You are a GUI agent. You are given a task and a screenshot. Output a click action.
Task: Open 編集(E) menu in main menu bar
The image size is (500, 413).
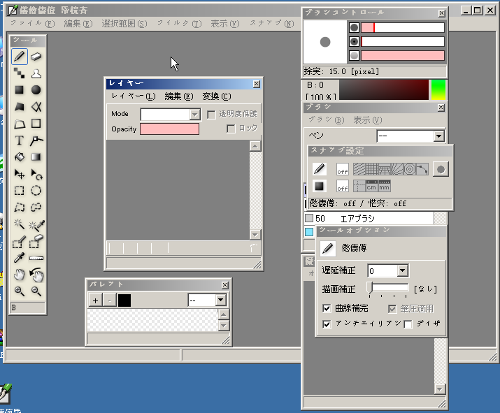78,24
